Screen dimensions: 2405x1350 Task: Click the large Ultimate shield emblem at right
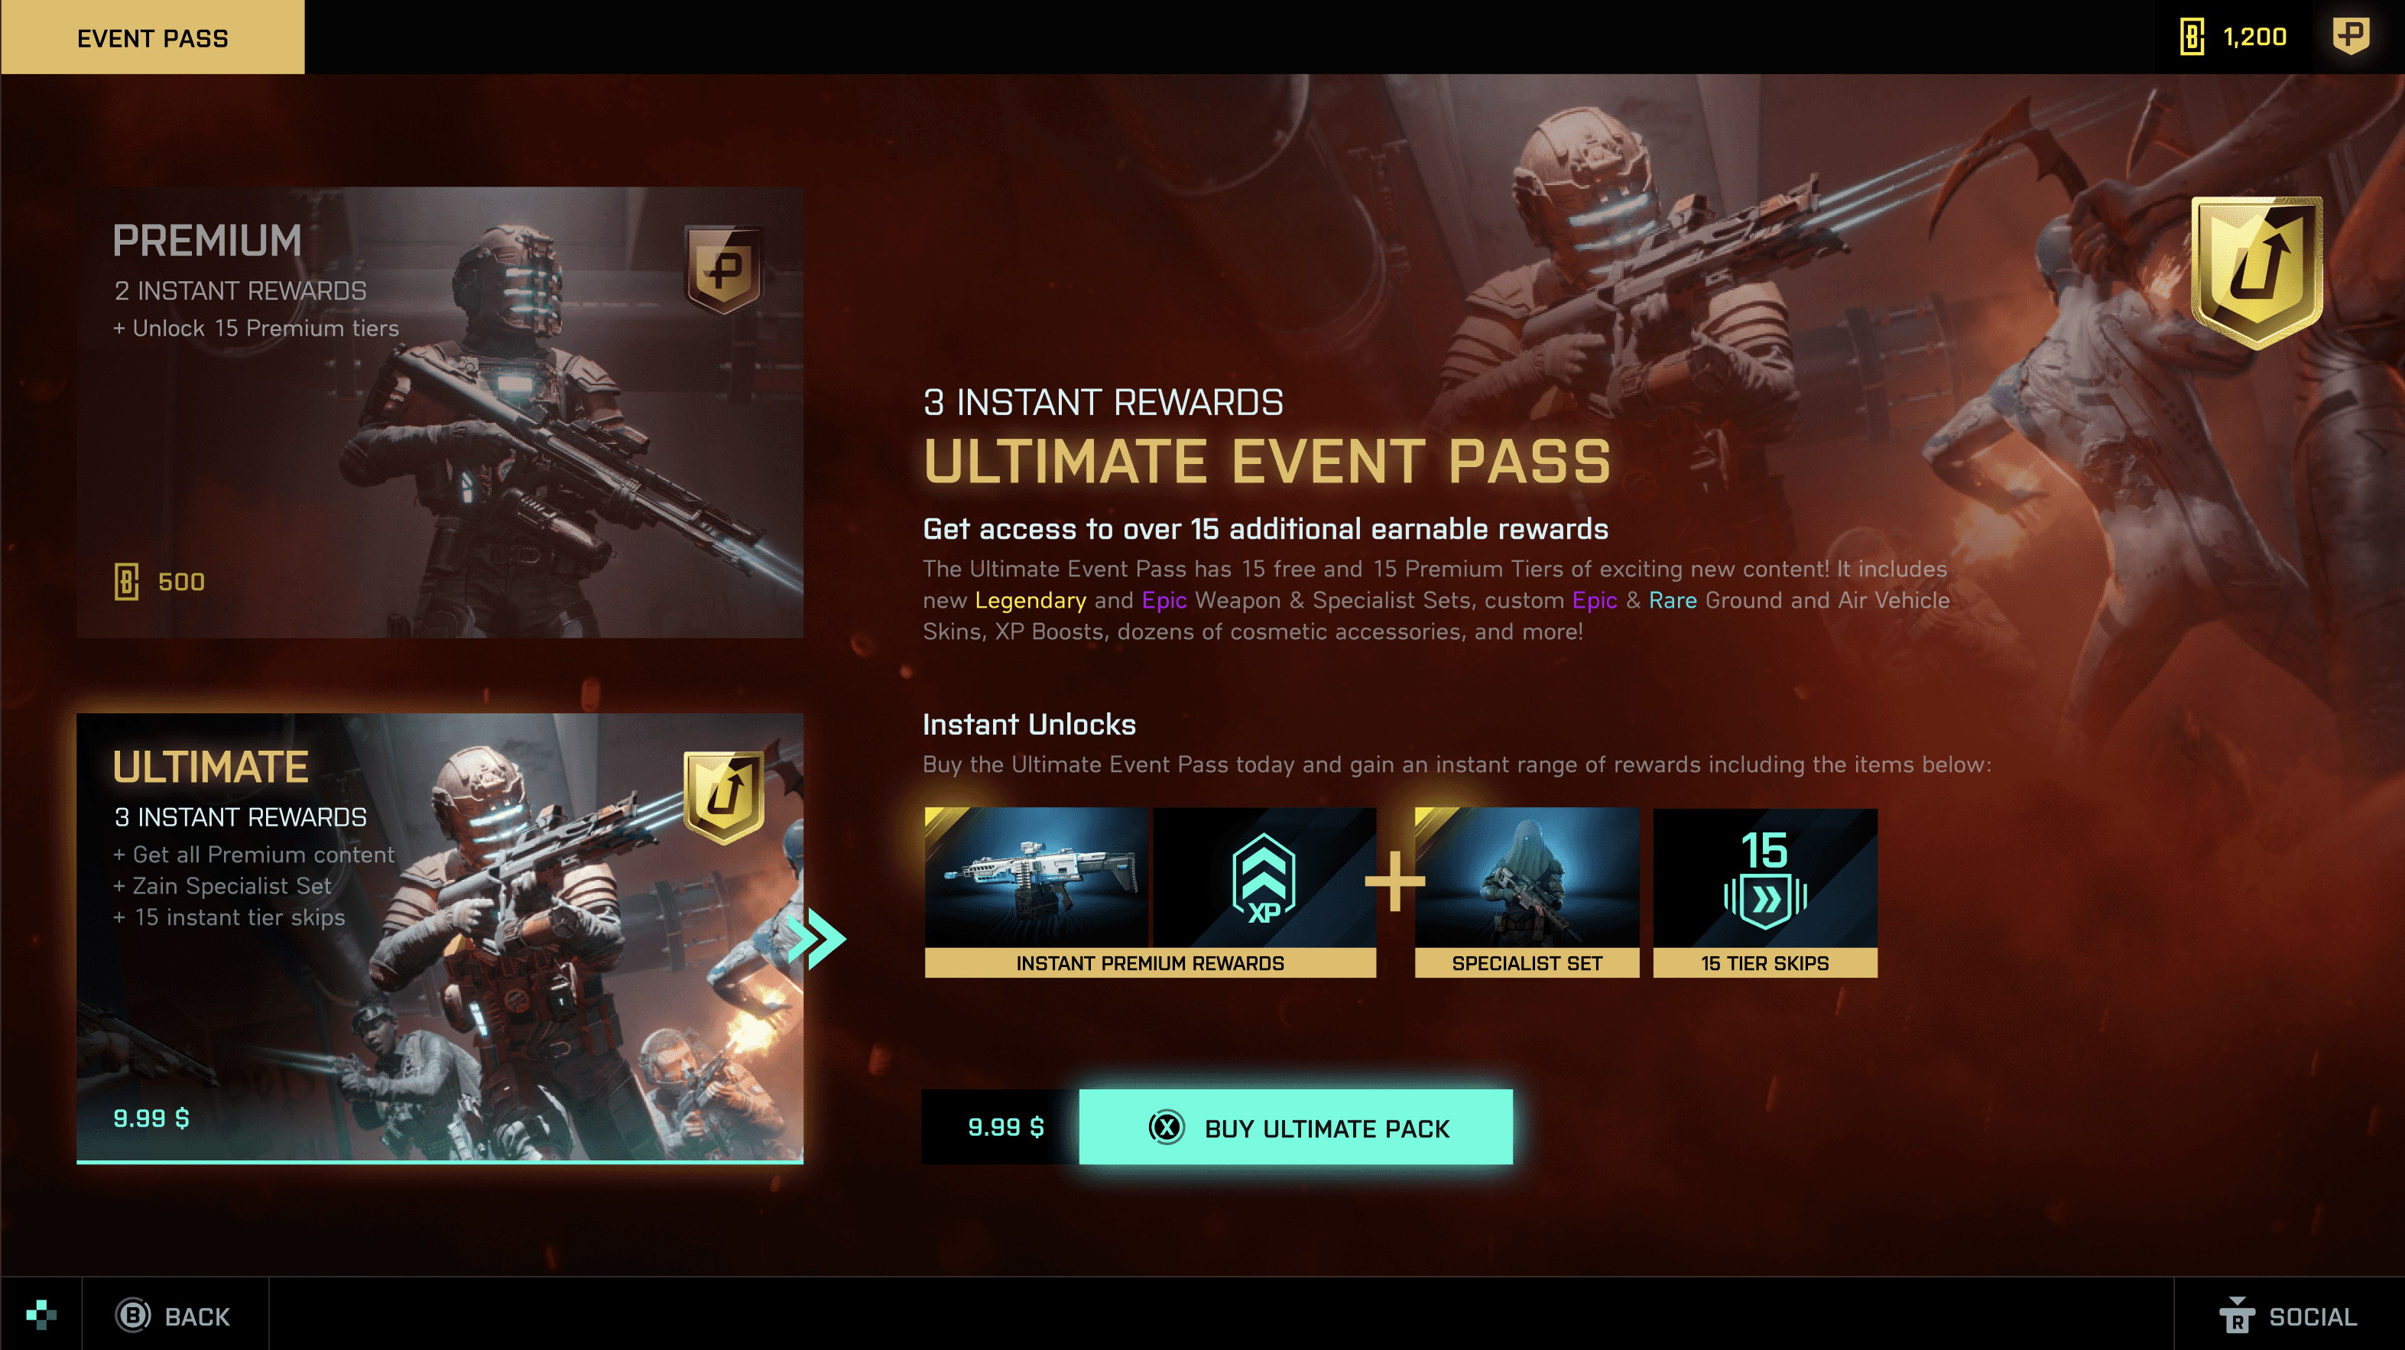2257,271
